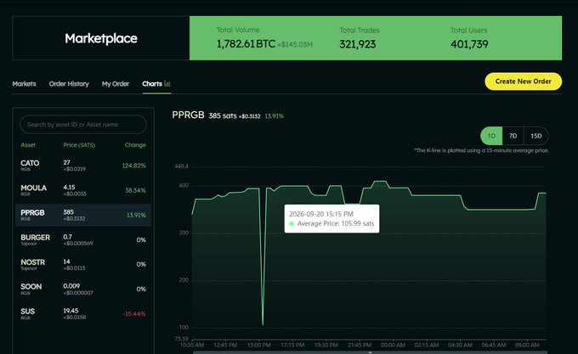The image size is (578, 354).
Task: Click the 15:00 PM time axis label
Action: (x=258, y=345)
